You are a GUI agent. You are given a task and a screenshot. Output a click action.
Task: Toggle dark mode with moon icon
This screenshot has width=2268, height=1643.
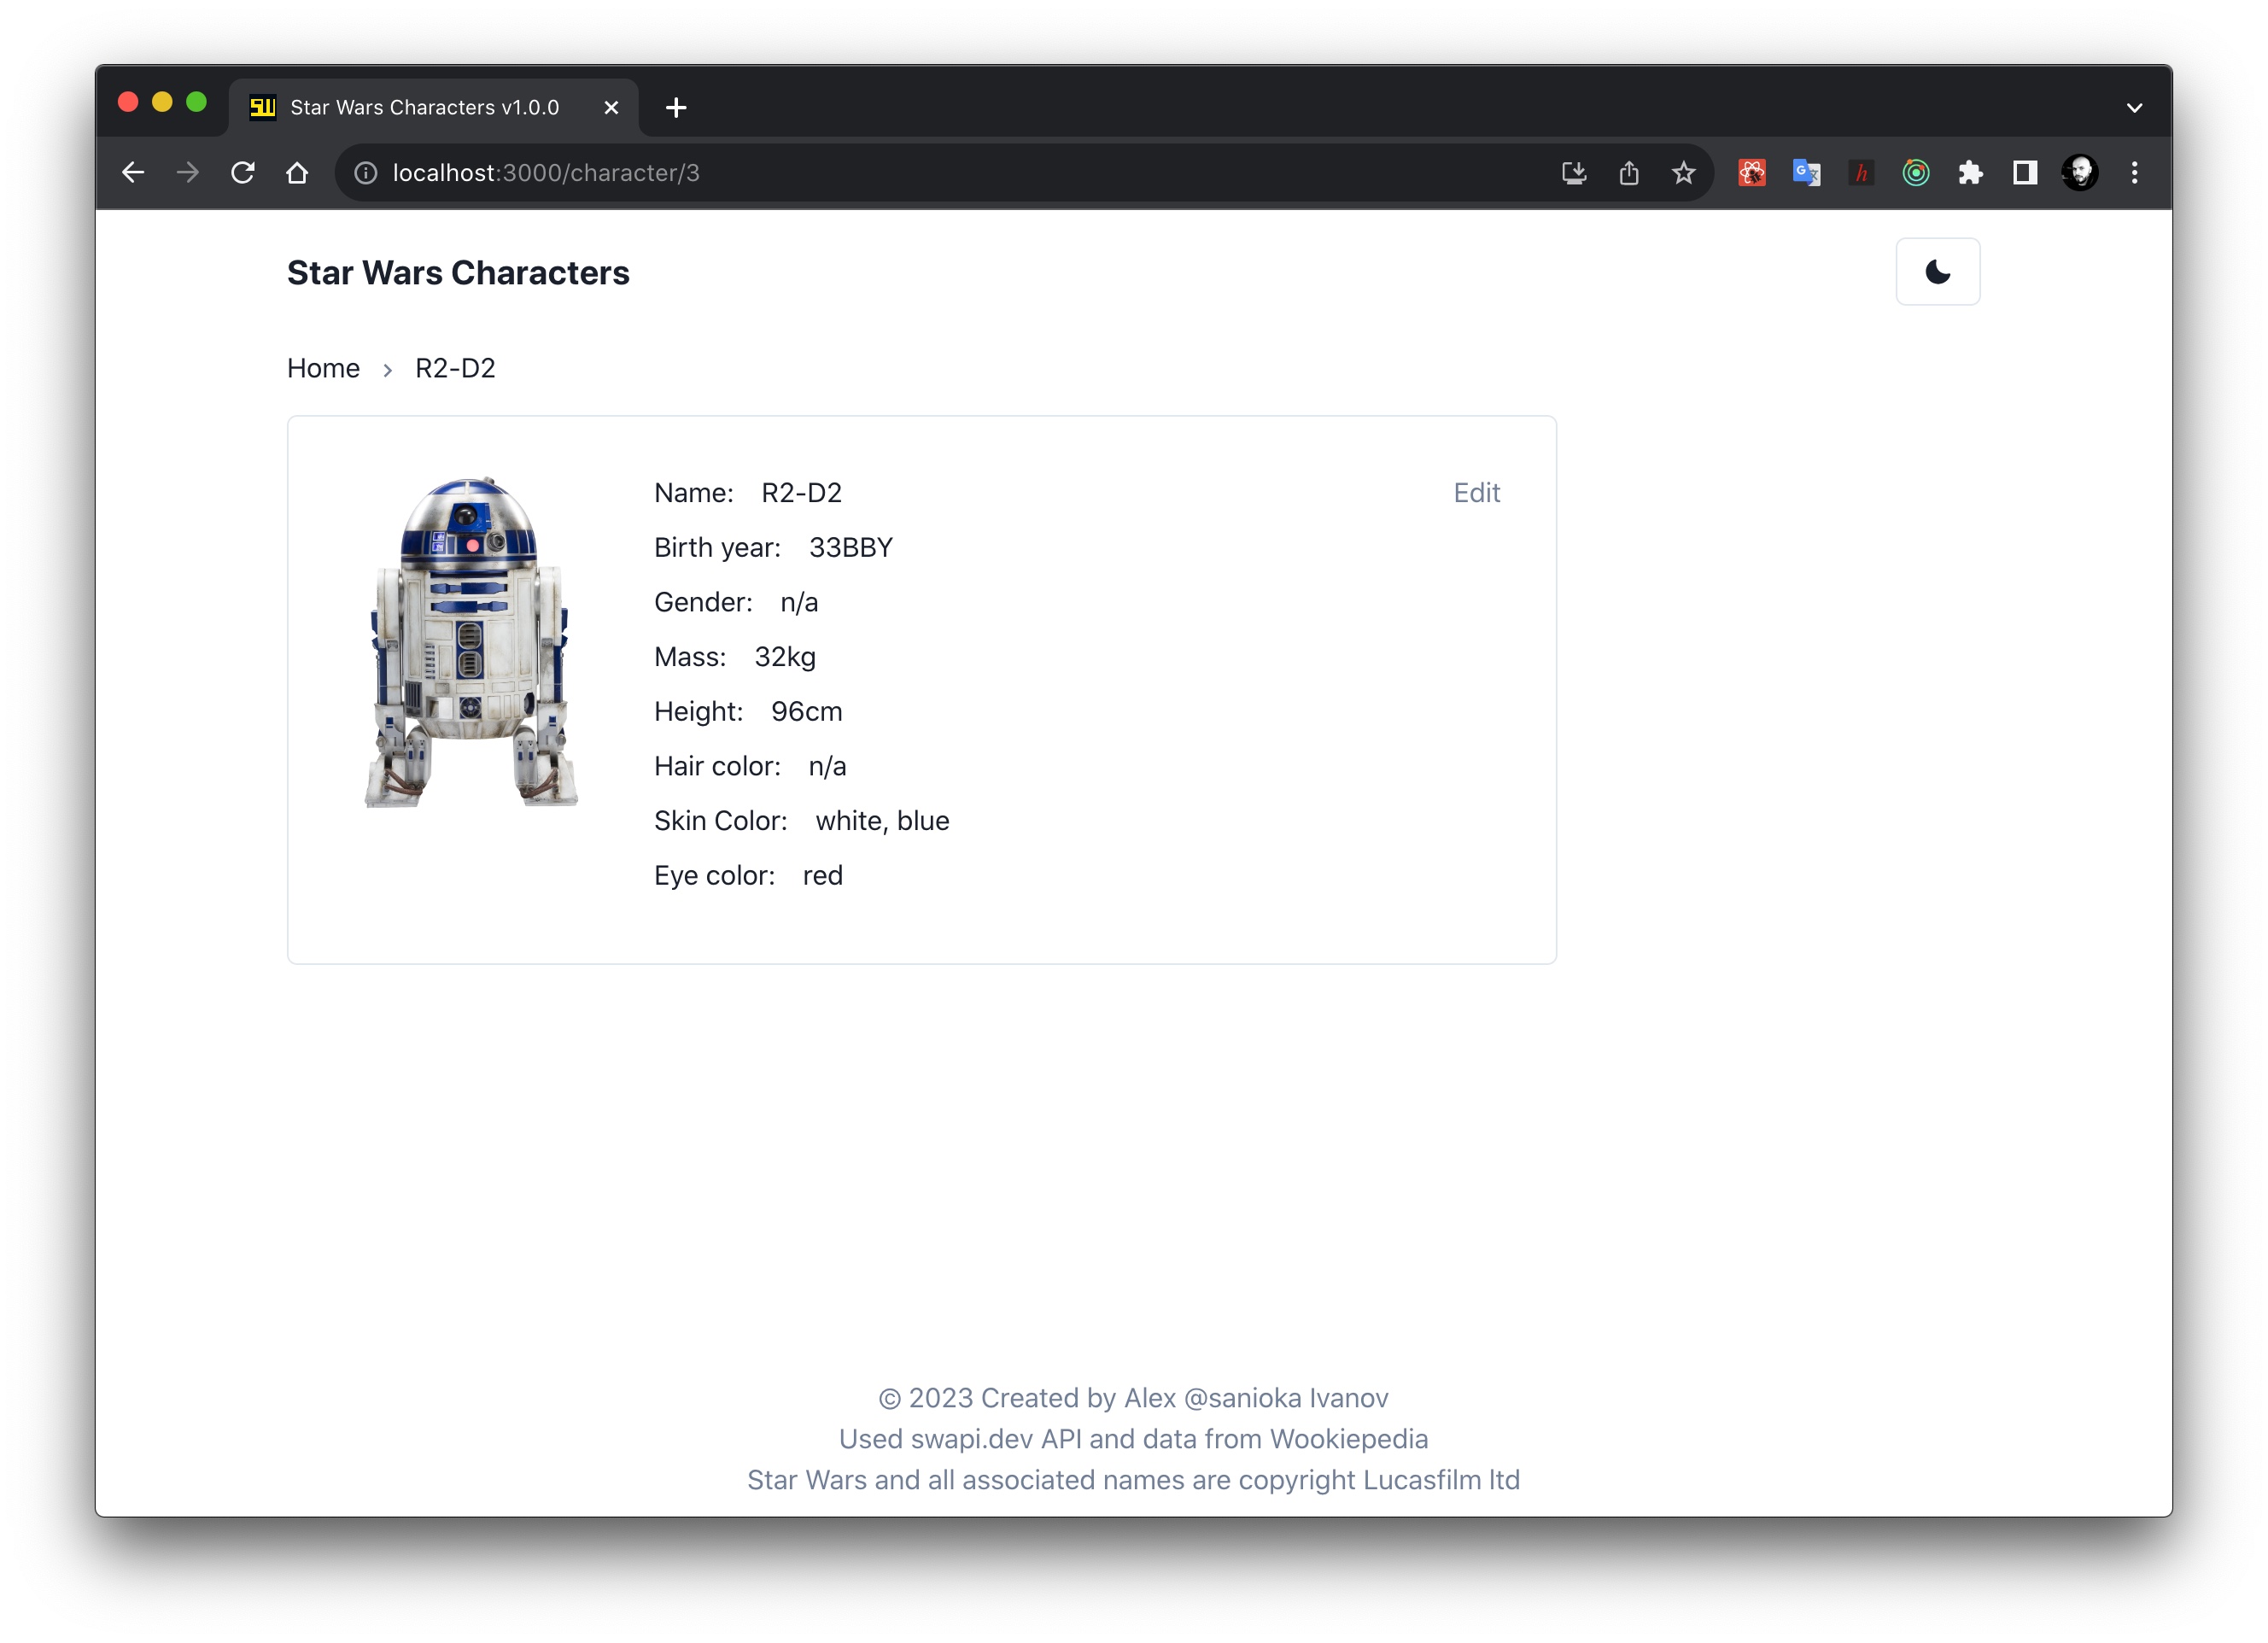coord(1937,272)
